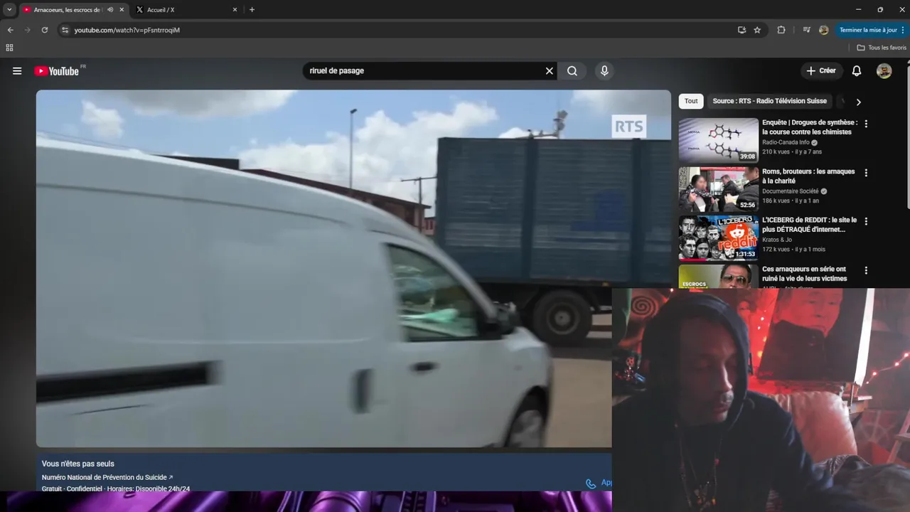Open options for 'Roms, brouteurs' video
This screenshot has height=512, width=910.
[866, 173]
